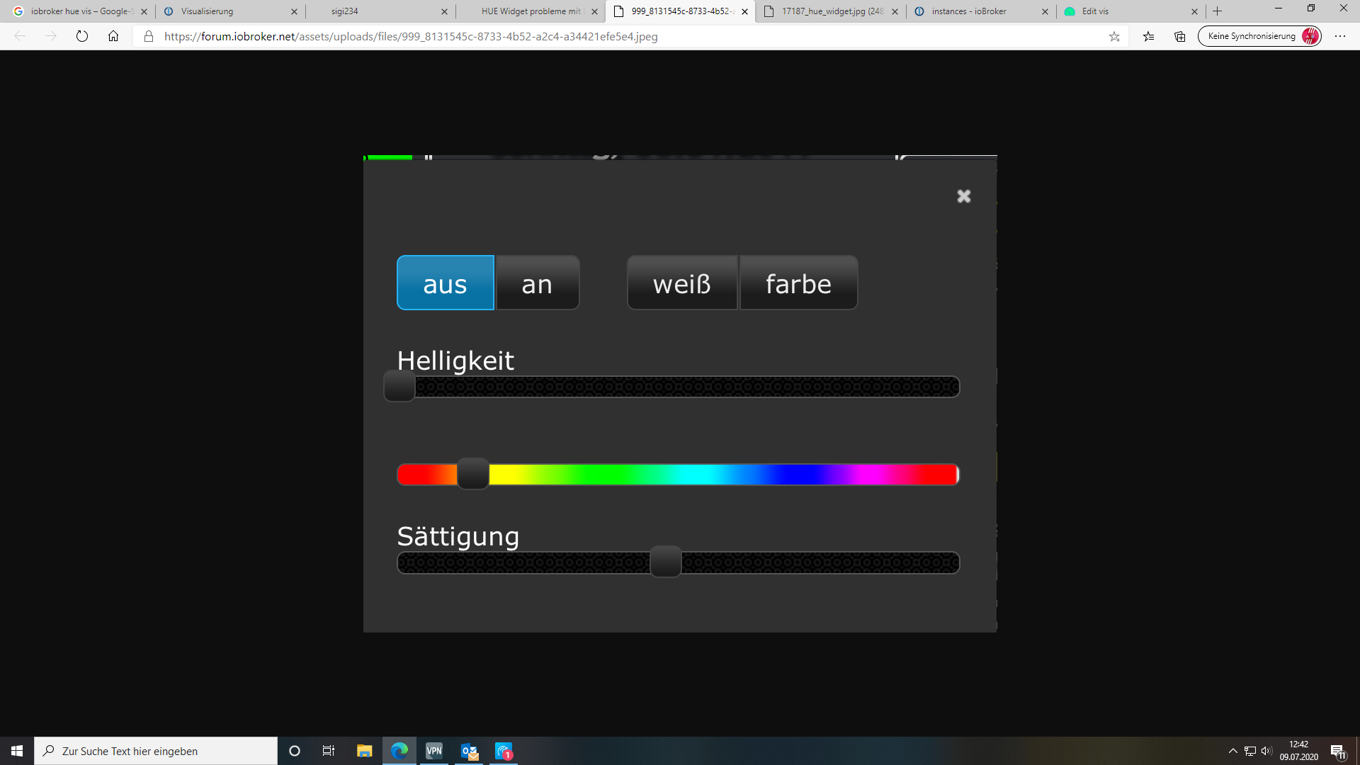Open the favorites list icon
Screen dimensions: 1360x765
(1148, 36)
